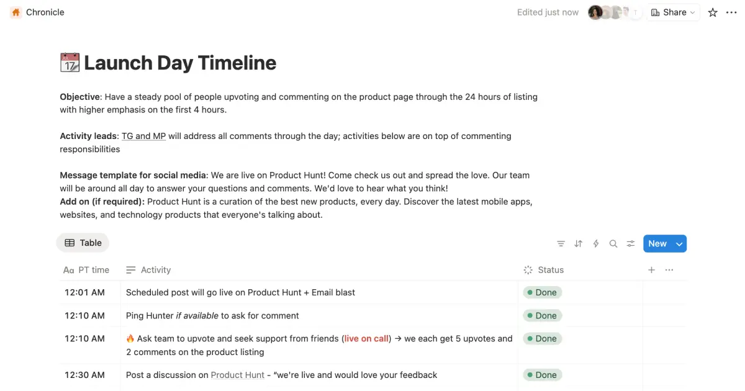Click the TG and MP mention link
Image resolution: width=745 pixels, height=391 pixels.
pos(143,136)
